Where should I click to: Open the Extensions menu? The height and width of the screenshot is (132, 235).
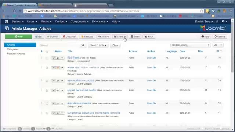(x=100, y=22)
